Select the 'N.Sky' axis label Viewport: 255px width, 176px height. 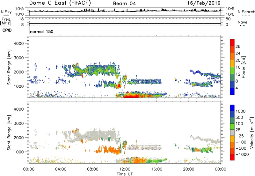click(6, 12)
